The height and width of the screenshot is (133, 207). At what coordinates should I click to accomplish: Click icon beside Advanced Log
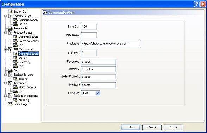tap(15, 91)
